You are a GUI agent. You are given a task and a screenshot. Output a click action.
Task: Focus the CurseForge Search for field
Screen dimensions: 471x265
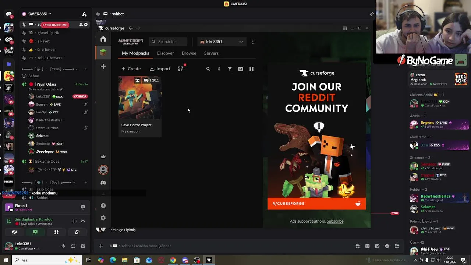coord(168,42)
